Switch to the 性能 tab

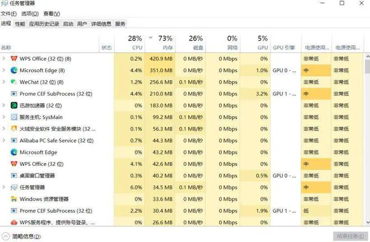pyautogui.click(x=20, y=24)
